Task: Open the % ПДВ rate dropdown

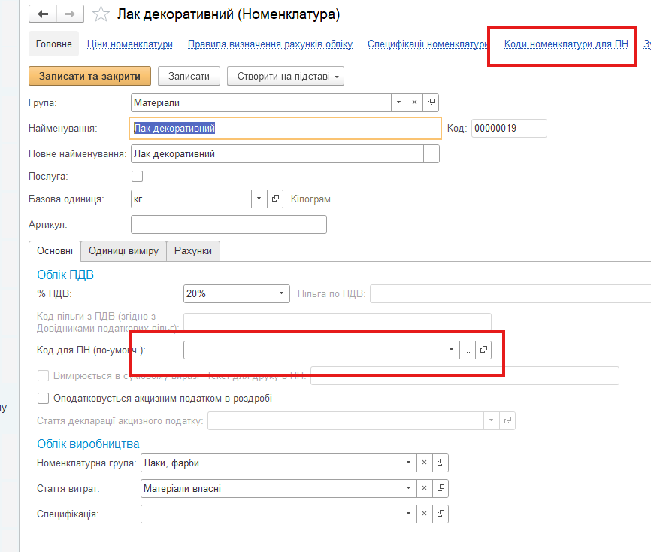Action: point(281,293)
